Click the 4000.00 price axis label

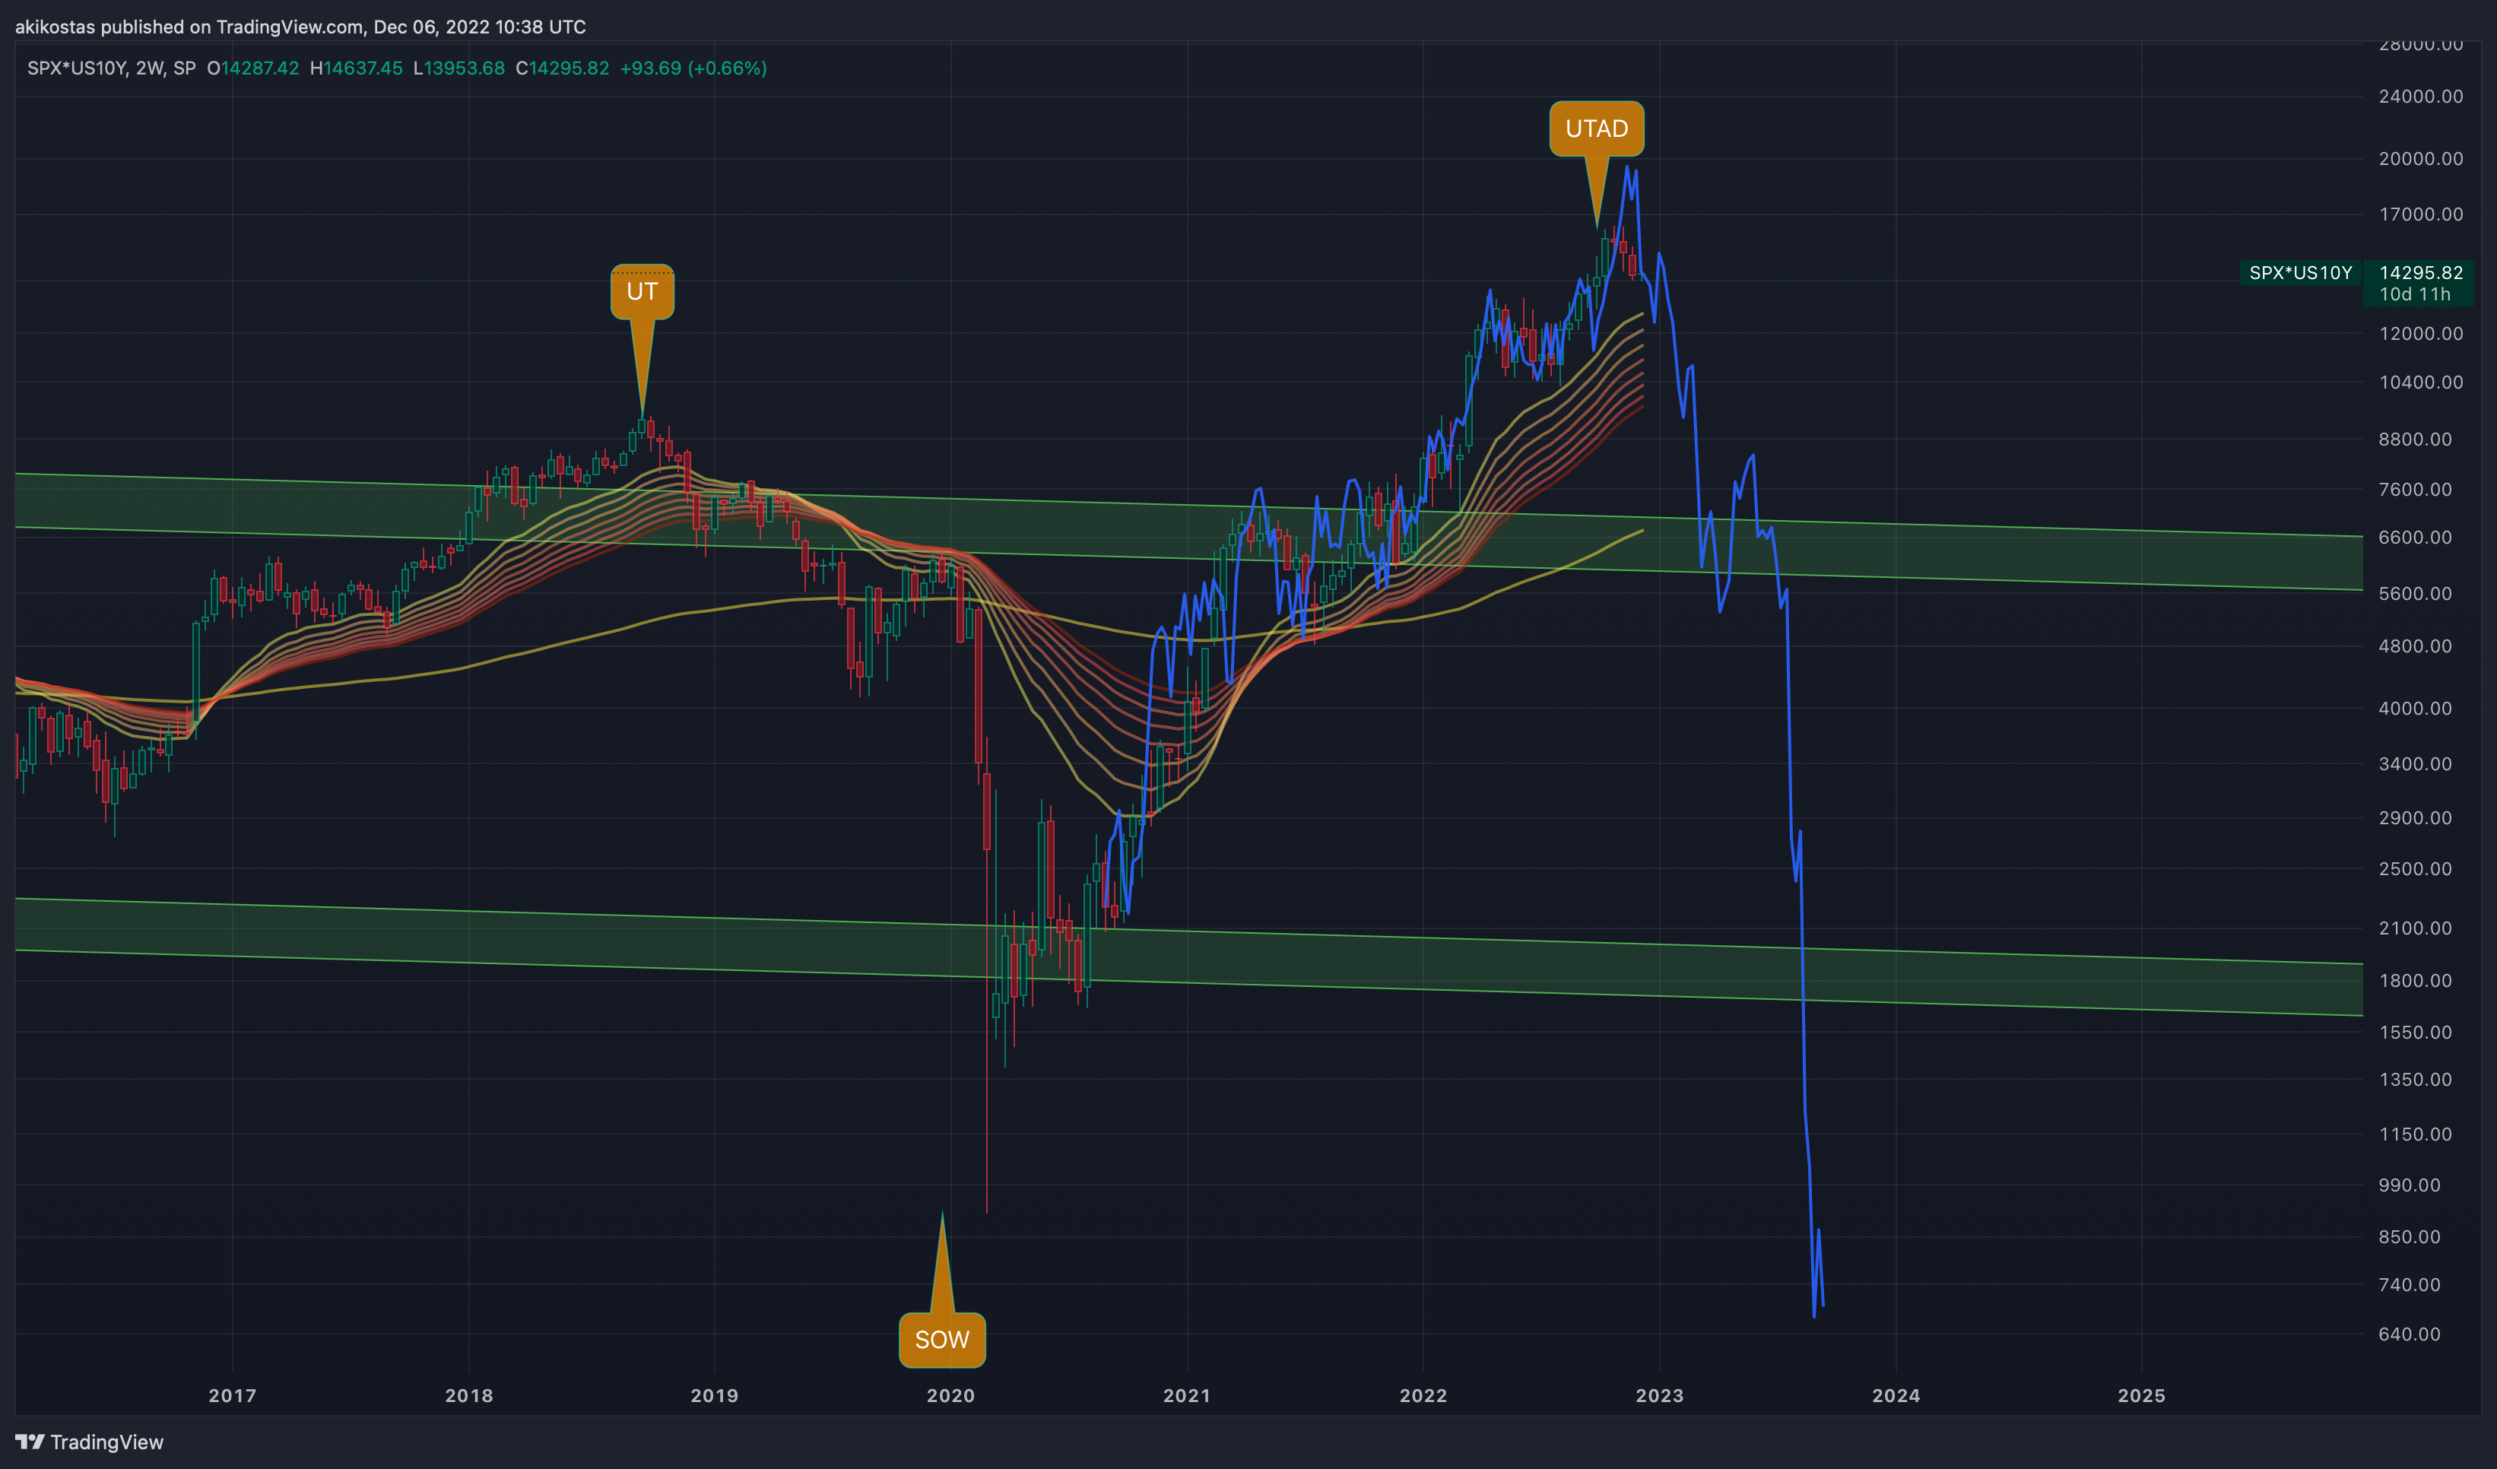[2416, 708]
